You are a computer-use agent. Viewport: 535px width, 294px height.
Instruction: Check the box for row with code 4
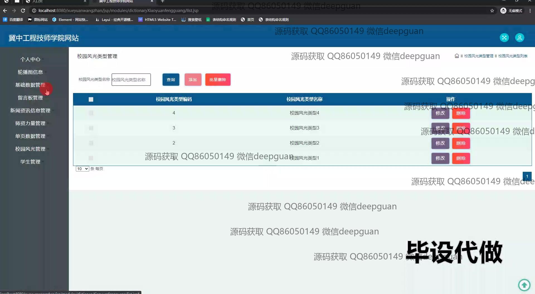[x=91, y=113]
